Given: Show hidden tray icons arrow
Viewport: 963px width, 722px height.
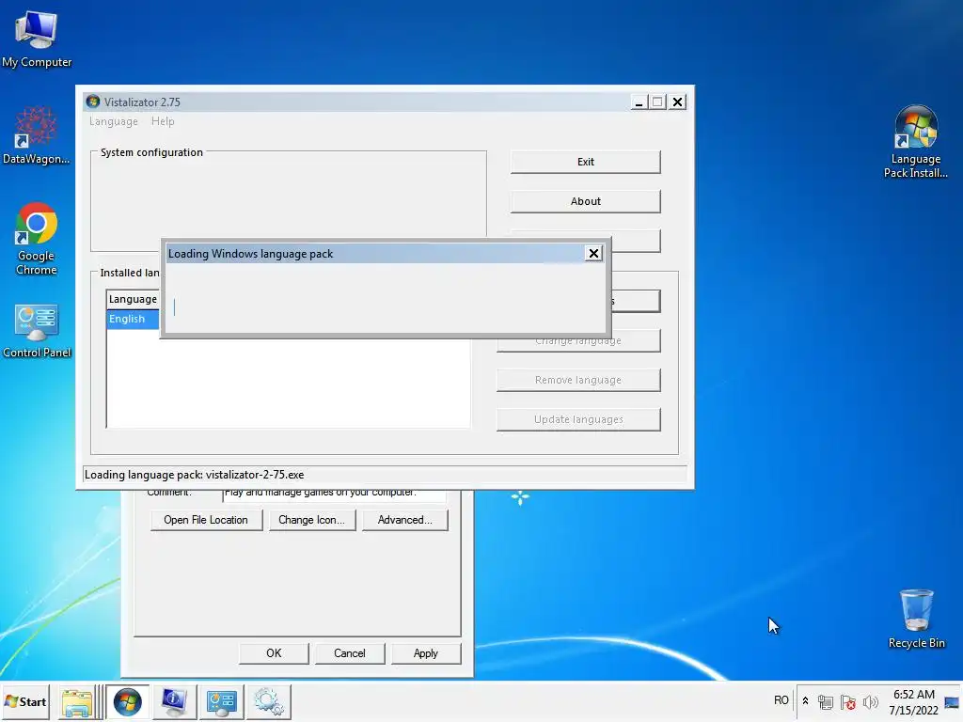Looking at the screenshot, I should point(805,701).
